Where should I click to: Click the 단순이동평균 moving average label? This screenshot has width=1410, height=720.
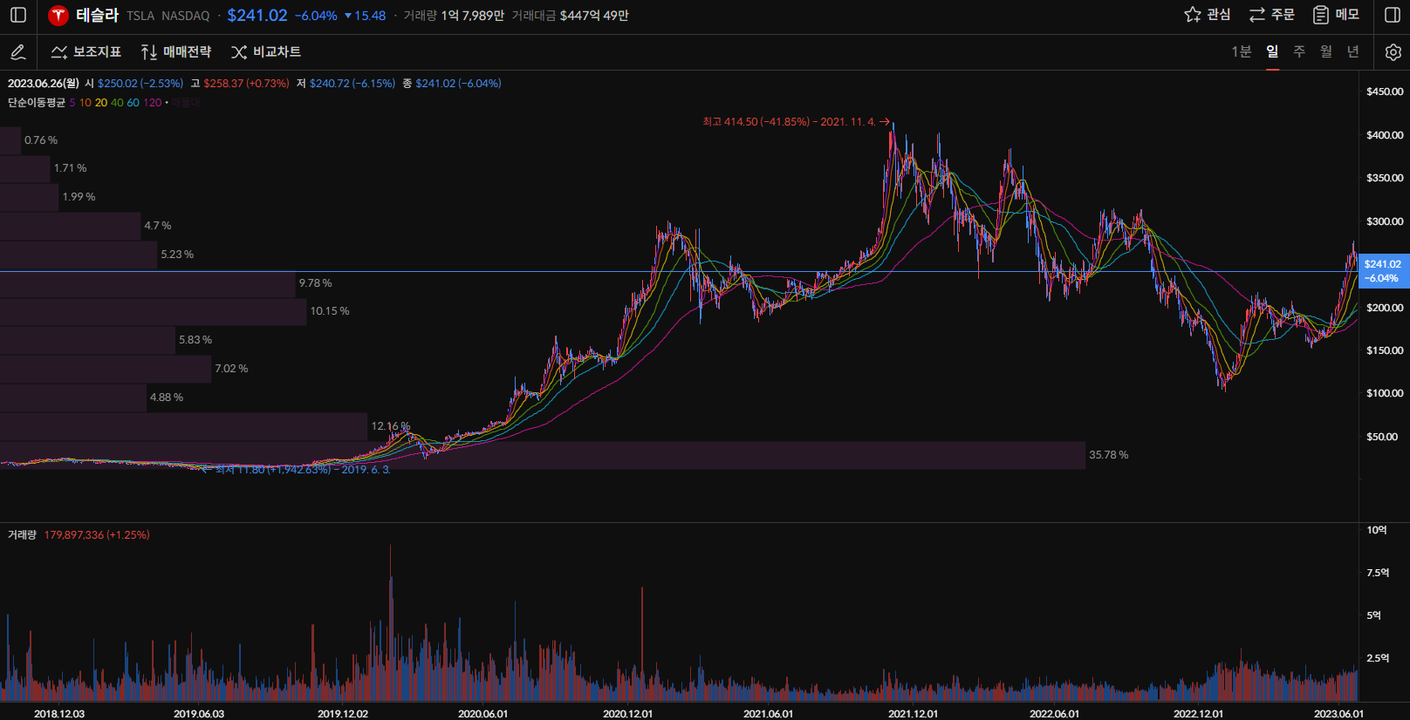[x=37, y=103]
